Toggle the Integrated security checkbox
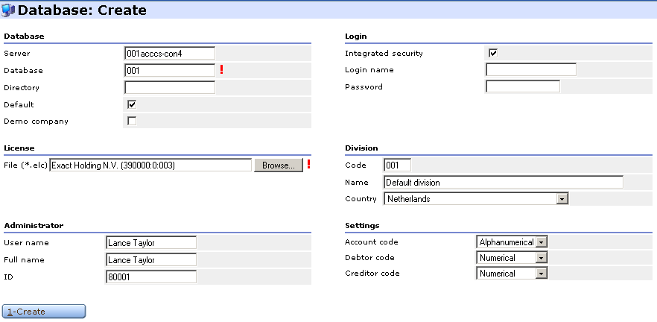The width and height of the screenshot is (657, 322). [x=493, y=53]
